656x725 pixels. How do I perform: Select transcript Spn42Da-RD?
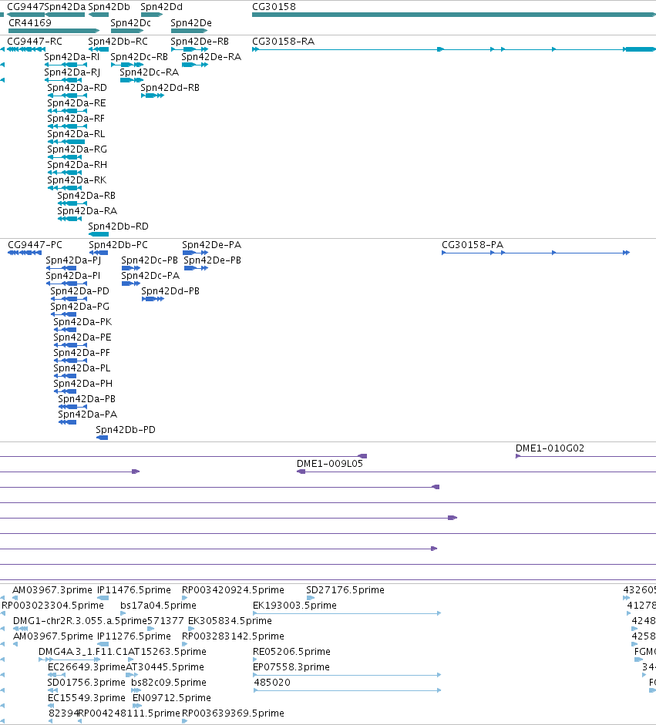tap(77, 87)
